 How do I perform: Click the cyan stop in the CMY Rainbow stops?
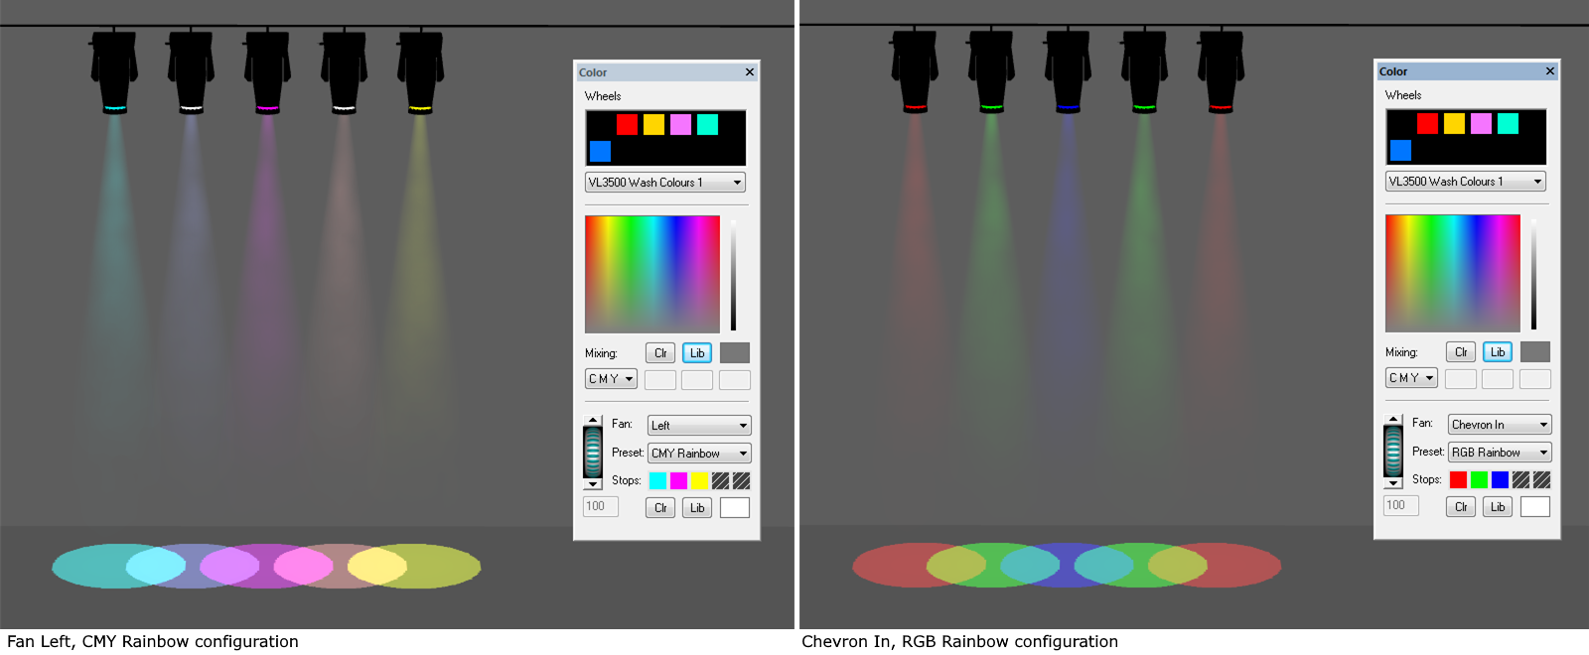click(657, 481)
